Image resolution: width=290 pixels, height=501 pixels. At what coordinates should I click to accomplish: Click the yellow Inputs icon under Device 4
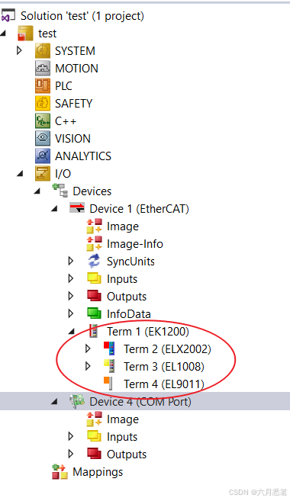tap(95, 436)
